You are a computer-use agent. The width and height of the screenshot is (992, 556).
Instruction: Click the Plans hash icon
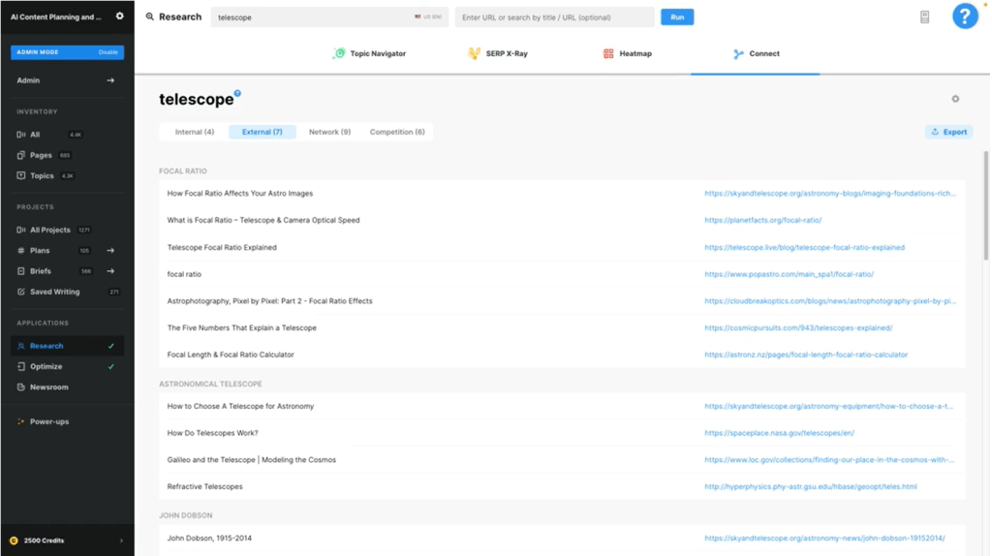point(21,251)
